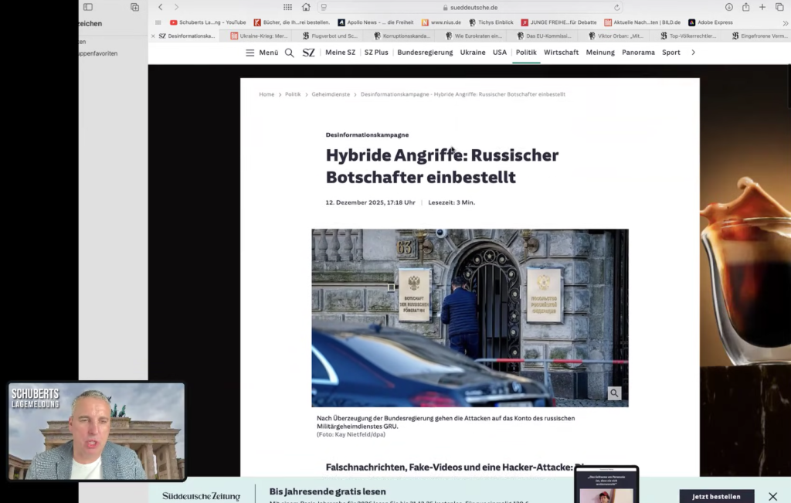Show Safari tab overview icon

pos(779,7)
